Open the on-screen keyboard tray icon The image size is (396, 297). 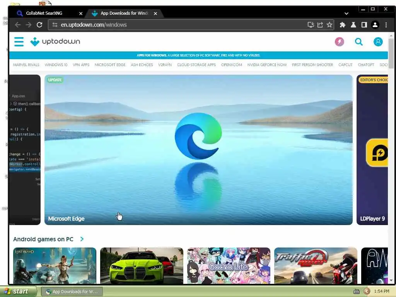(356, 292)
